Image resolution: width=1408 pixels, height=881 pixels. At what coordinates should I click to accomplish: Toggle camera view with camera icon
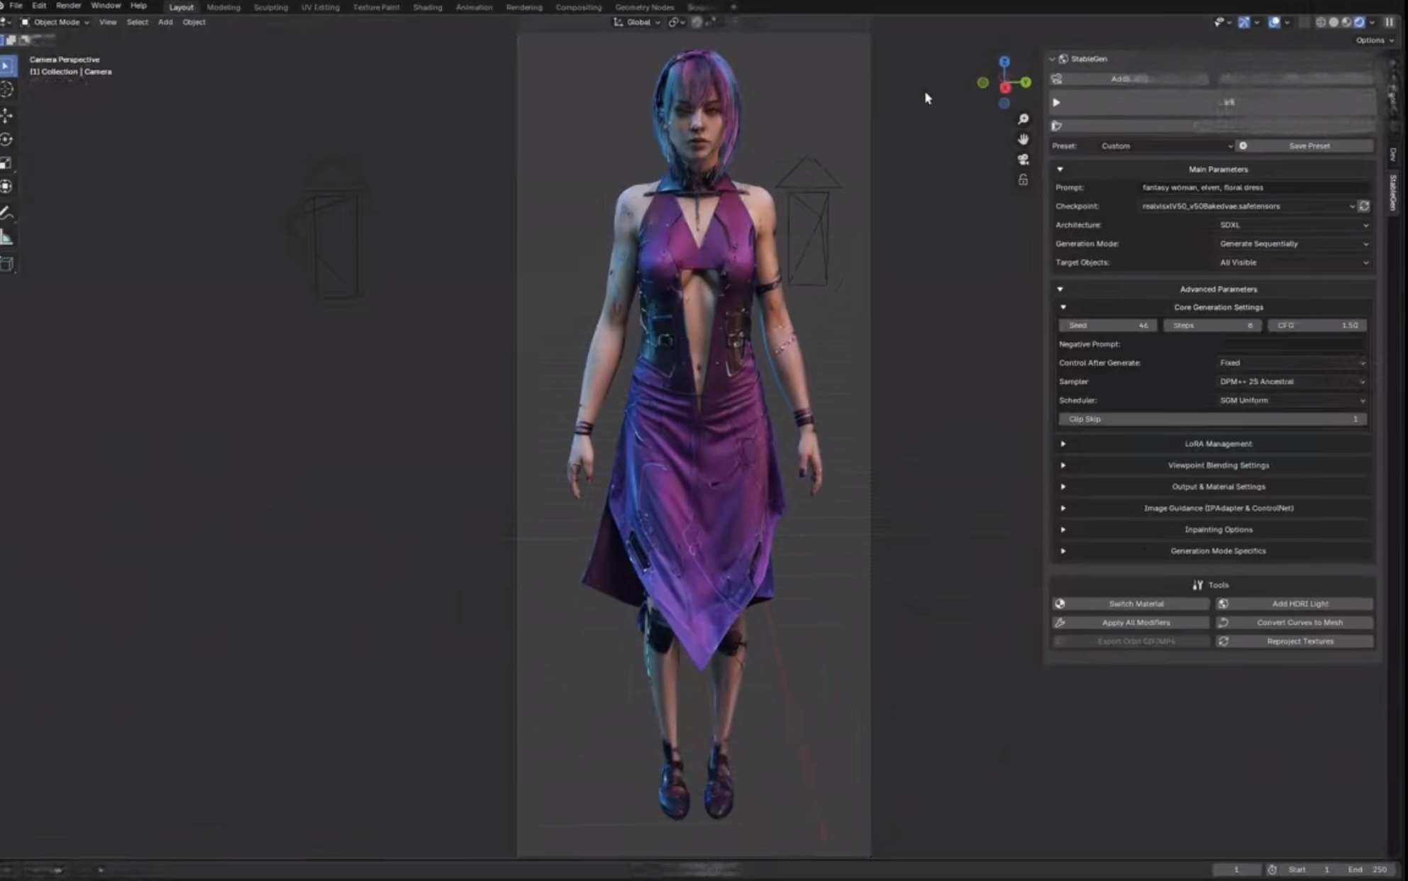(1023, 160)
